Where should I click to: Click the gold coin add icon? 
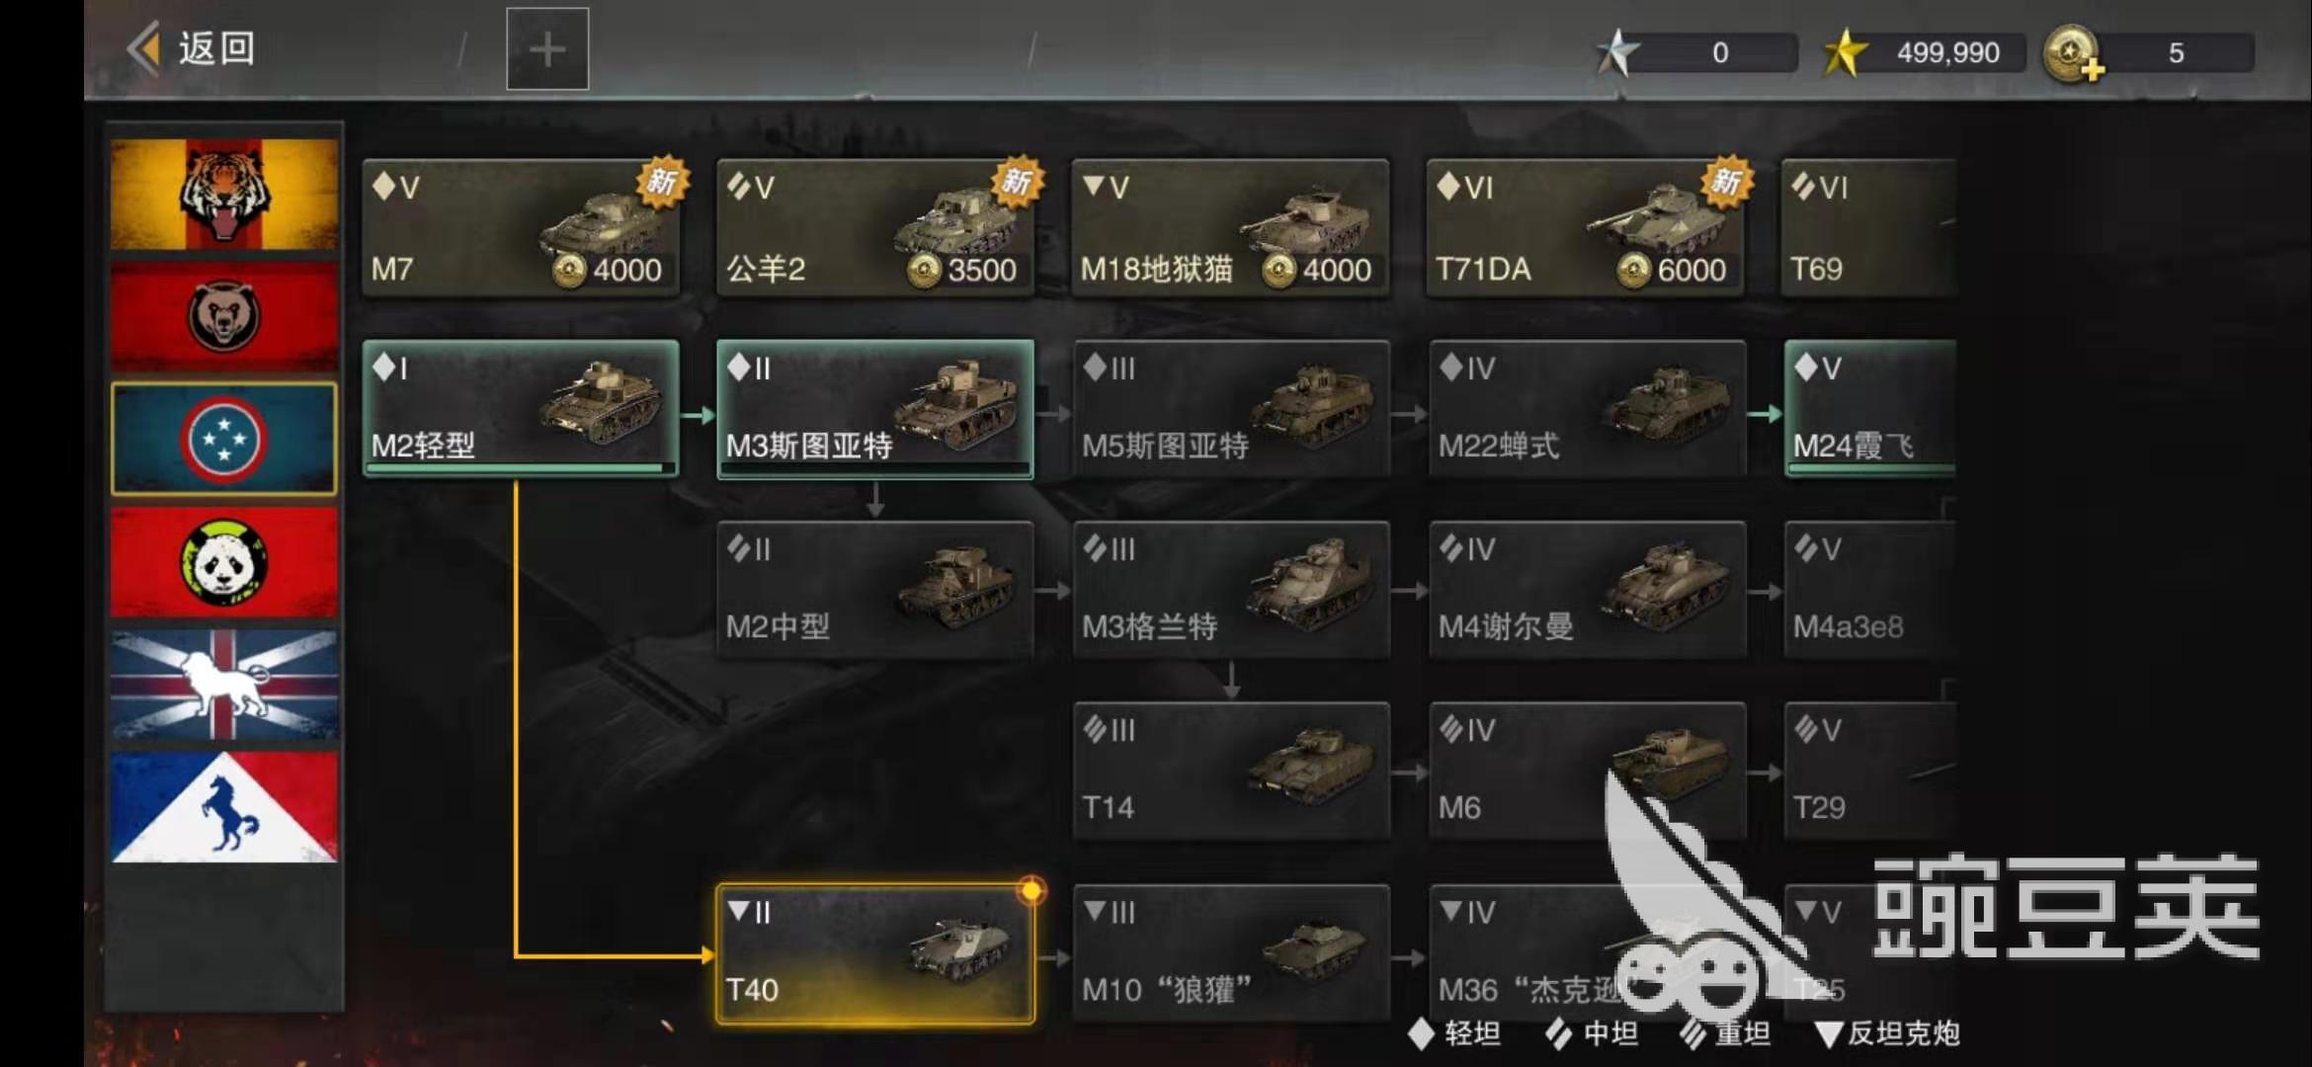pos(2073,53)
